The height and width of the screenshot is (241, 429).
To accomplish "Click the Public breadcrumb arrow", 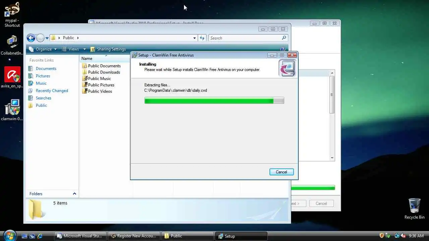I will [x=78, y=38].
